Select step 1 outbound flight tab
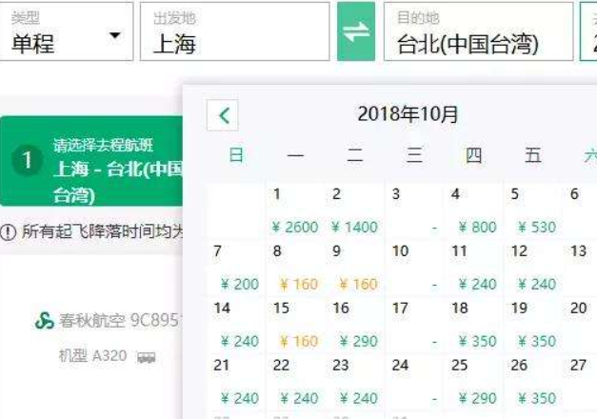This screenshot has height=419, width=597. tap(91, 161)
